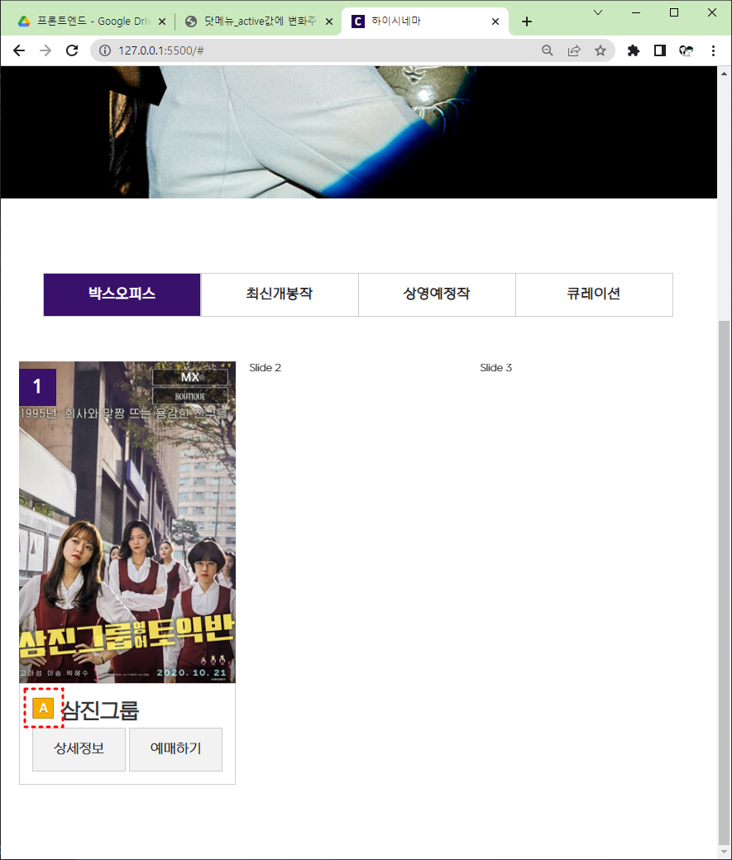Select the 박스오피스 tab
732x860 pixels.
122,294
